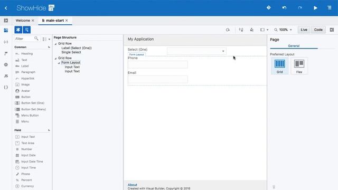Open the Variables (x) sidebar icon
The height and width of the screenshot is (190, 338).
pos(6,42)
